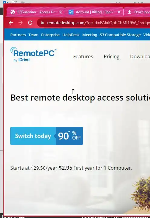Viewport: 150px width, 218px height.
Task: Open the Enterprise link
Action: 50,35
